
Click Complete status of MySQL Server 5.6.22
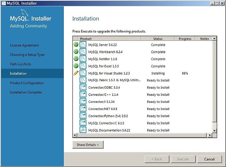(158, 45)
